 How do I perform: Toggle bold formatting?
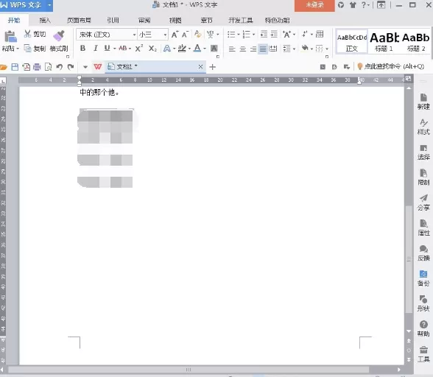82,49
